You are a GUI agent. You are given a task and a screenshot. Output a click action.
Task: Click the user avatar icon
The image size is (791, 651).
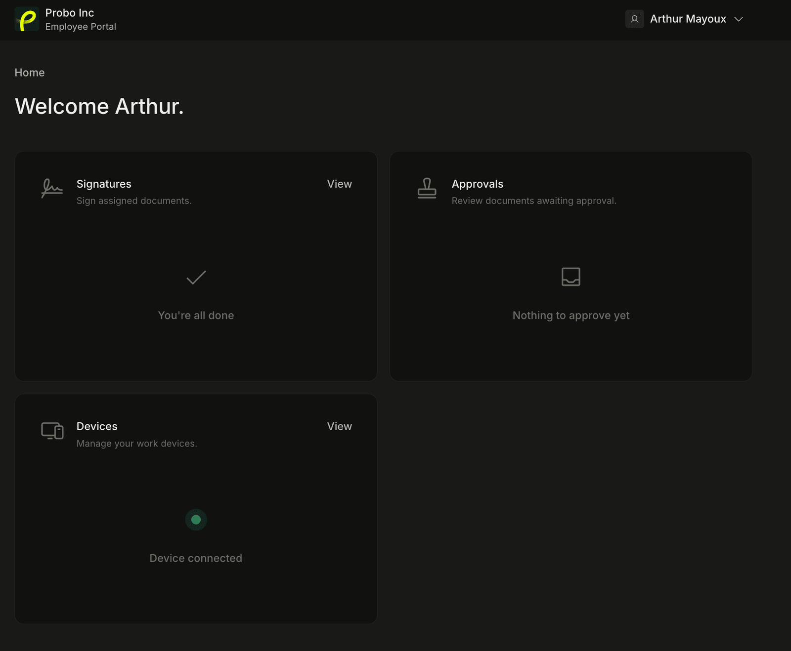click(x=634, y=19)
